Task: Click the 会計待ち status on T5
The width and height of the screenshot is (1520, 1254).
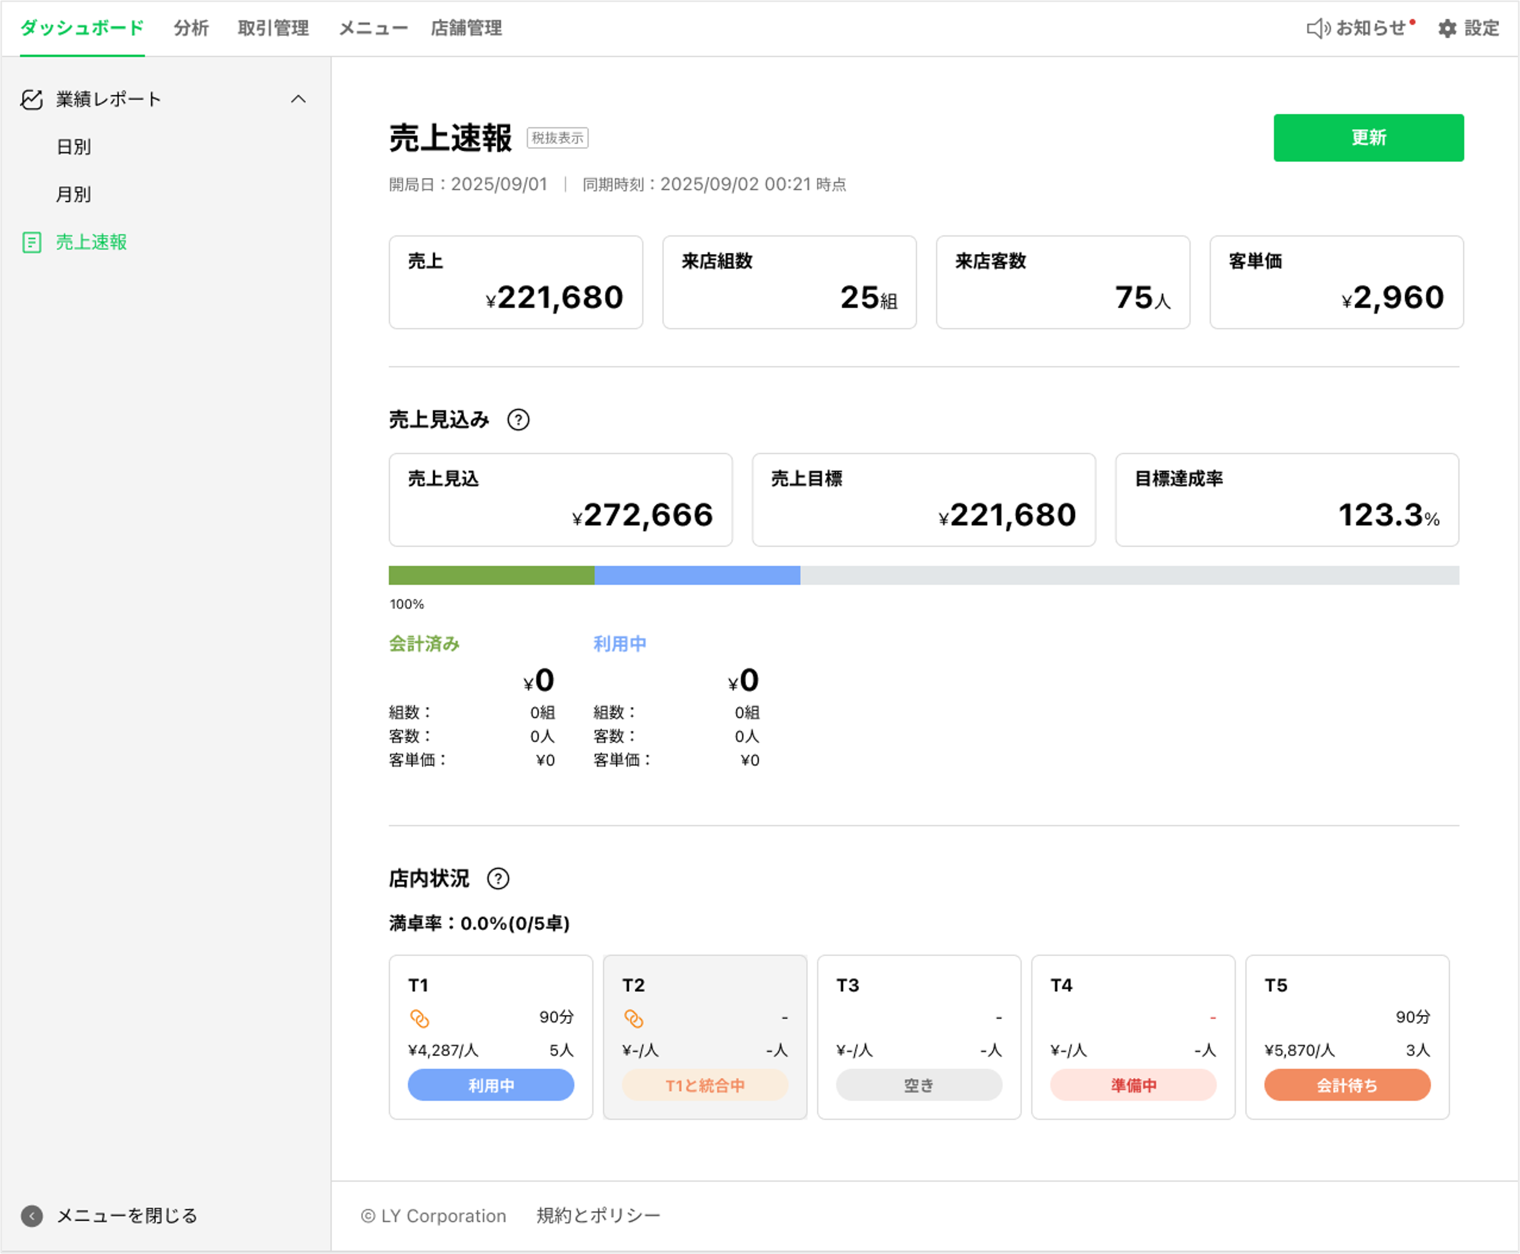Action: (1347, 1085)
